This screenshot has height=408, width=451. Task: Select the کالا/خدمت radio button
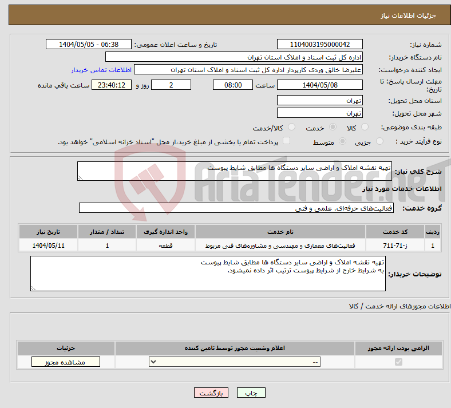point(292,127)
